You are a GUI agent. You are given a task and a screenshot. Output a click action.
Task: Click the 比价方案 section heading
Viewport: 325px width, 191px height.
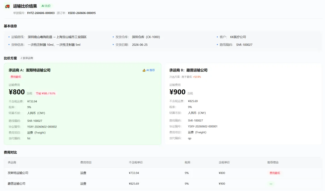coord(10,58)
